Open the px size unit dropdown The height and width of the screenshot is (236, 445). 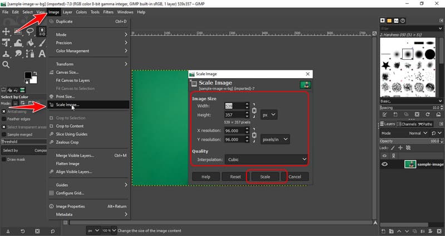click(x=269, y=115)
